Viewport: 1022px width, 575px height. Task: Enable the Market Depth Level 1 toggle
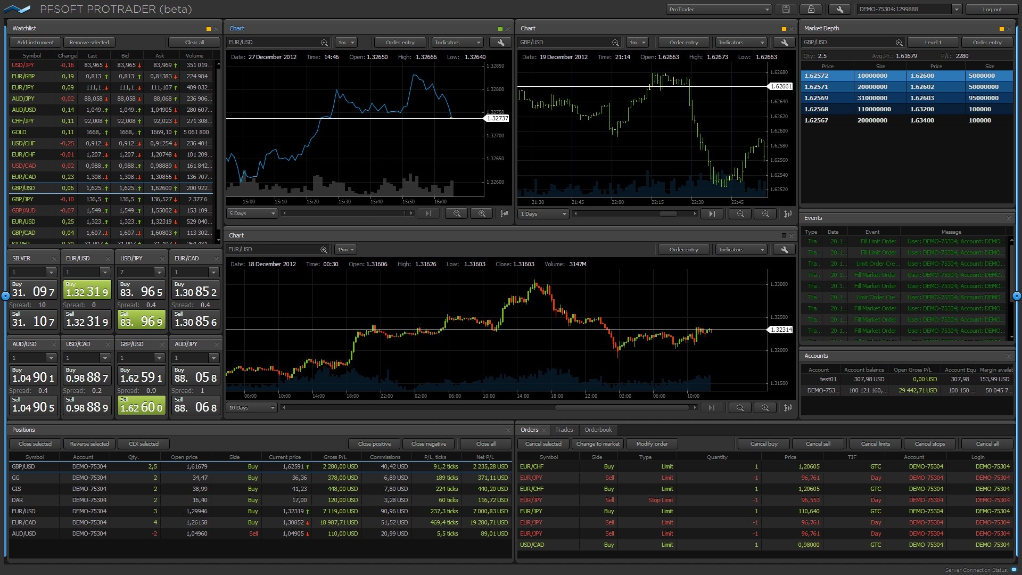click(x=935, y=42)
